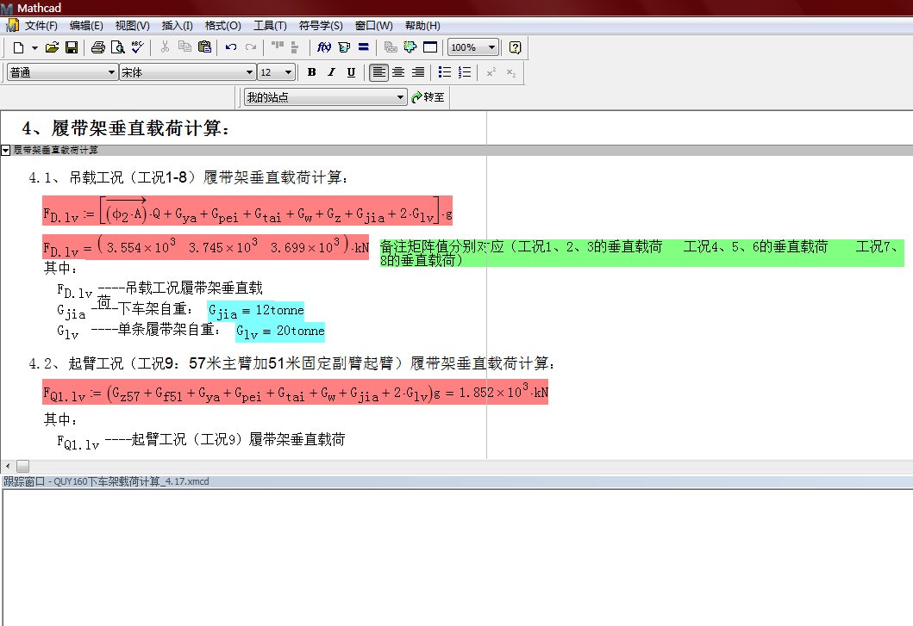Print the worksheet with the printer icon

click(98, 47)
